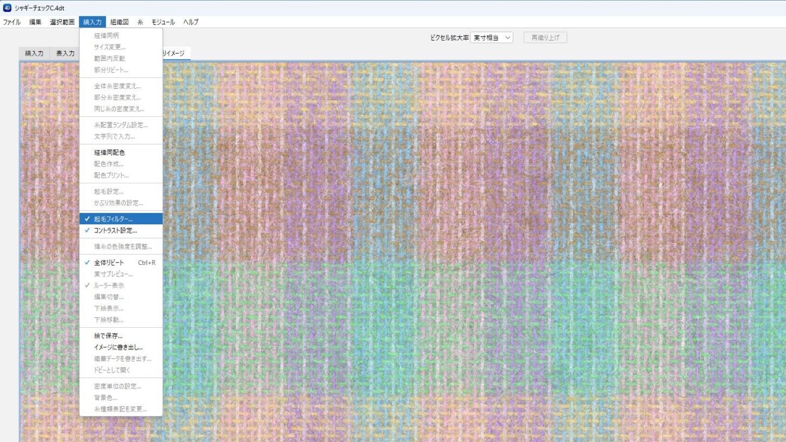
Task: Open the ヘルプ menu
Action: pos(191,22)
